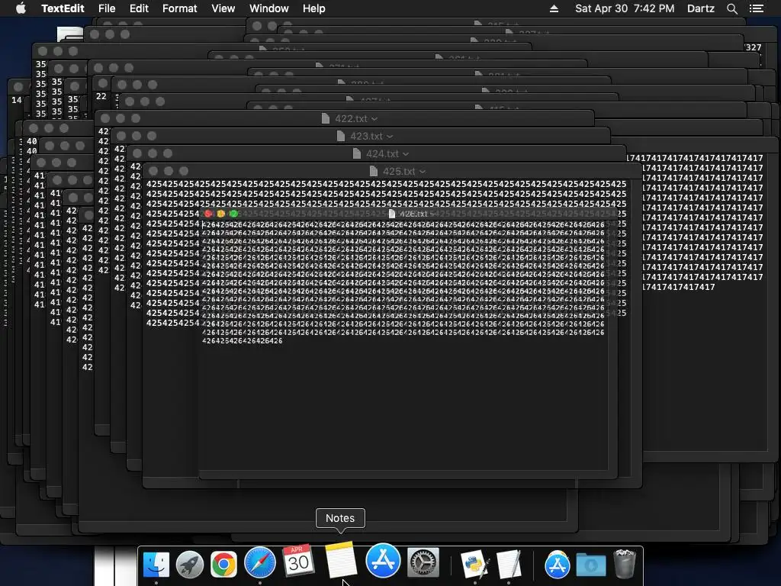
Task: Click document icon beside 424.txt title
Action: [357, 153]
